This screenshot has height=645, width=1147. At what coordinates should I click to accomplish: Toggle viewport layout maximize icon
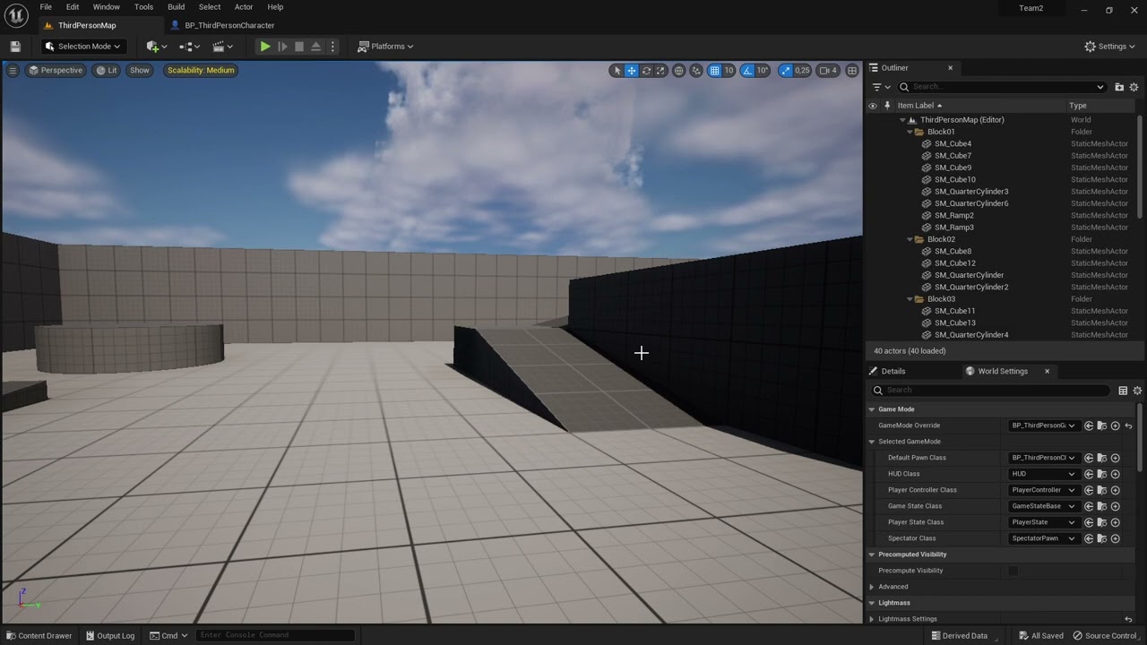coord(851,71)
